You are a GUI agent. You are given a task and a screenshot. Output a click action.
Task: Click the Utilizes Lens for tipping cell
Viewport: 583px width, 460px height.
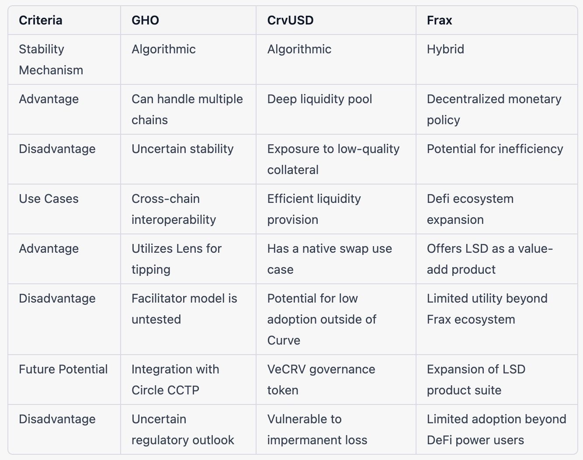tap(177, 259)
